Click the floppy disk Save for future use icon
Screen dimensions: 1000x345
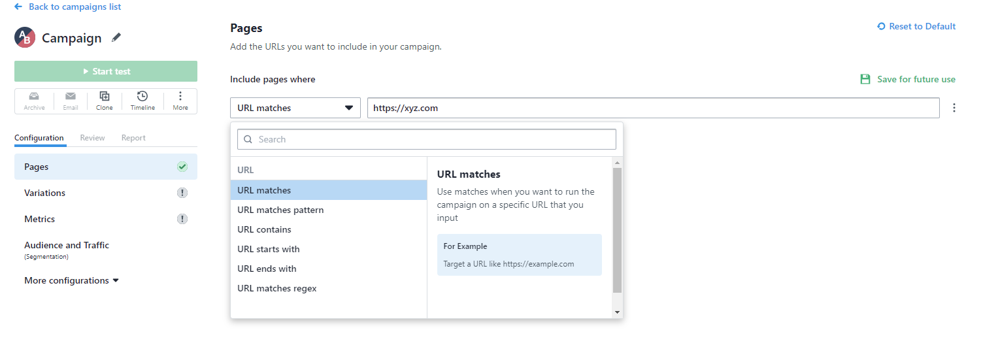point(865,79)
